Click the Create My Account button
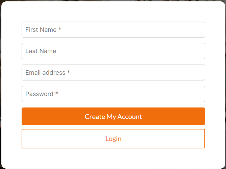 coord(113,116)
